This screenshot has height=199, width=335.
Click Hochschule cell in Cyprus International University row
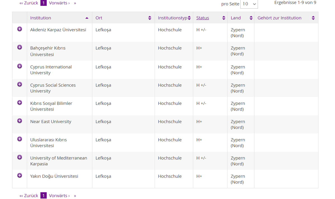[170, 67]
